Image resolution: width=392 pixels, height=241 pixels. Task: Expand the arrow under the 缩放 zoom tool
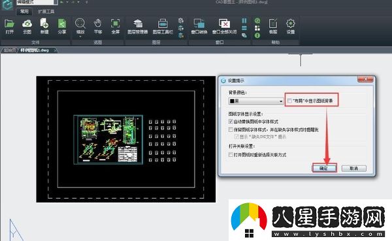pyautogui.click(x=80, y=36)
